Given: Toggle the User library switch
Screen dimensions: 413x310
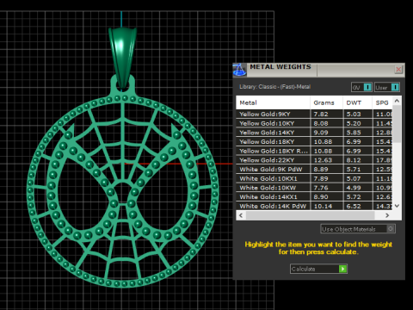Looking at the screenshot, I should (387, 87).
